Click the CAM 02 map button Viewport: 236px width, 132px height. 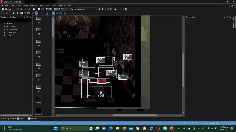tap(111, 73)
